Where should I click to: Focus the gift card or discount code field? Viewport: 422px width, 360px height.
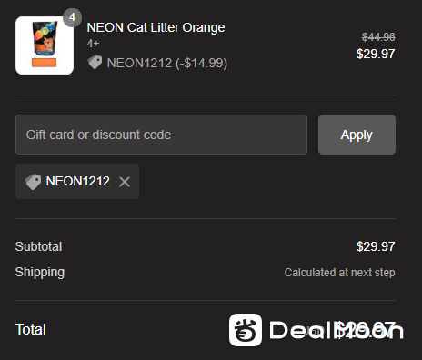click(x=161, y=135)
